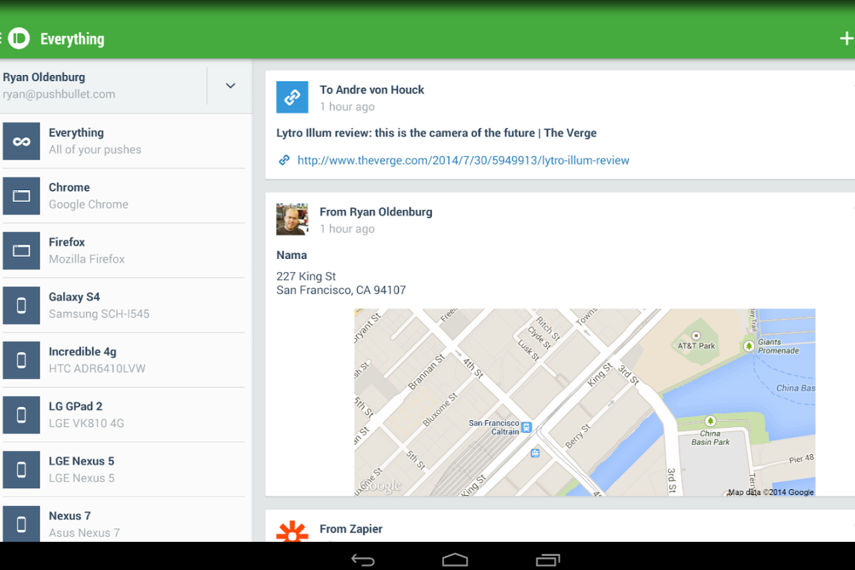The image size is (855, 570).
Task: Click the Incredible 4g phone icon
Action: (21, 360)
